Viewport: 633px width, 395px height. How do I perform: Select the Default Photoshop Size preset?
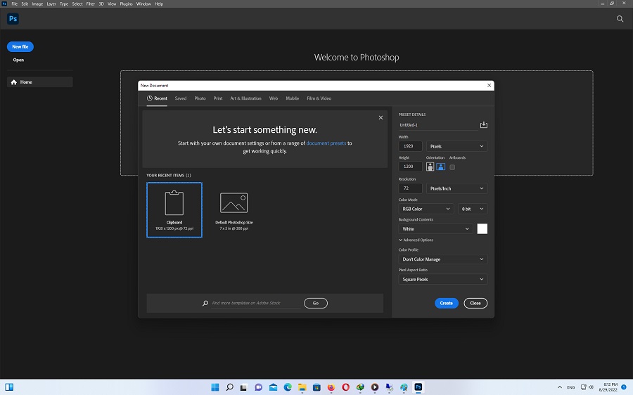[234, 209]
